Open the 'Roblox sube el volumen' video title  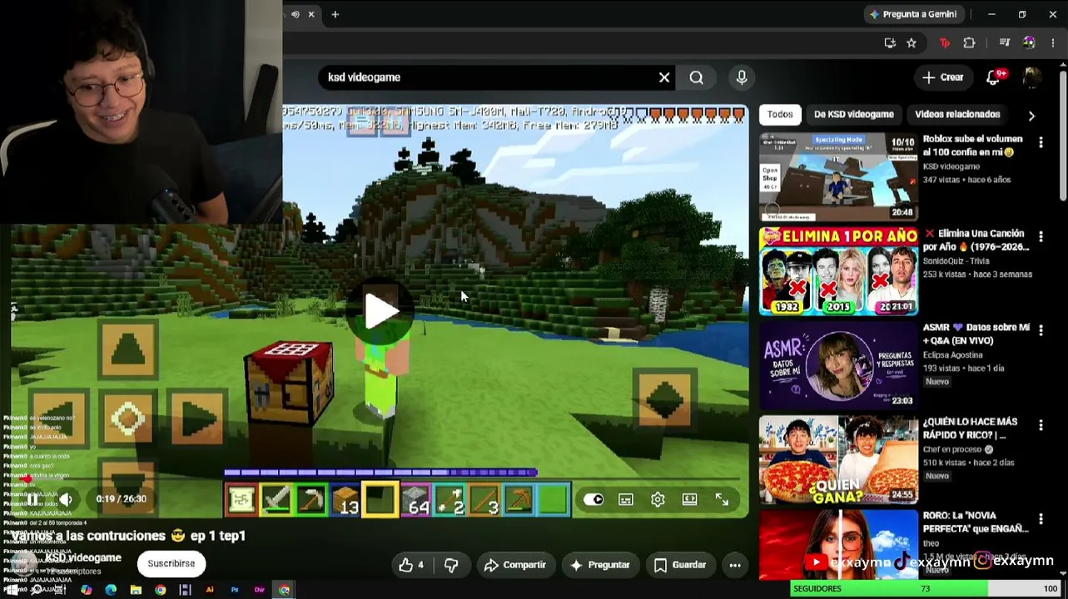972,146
